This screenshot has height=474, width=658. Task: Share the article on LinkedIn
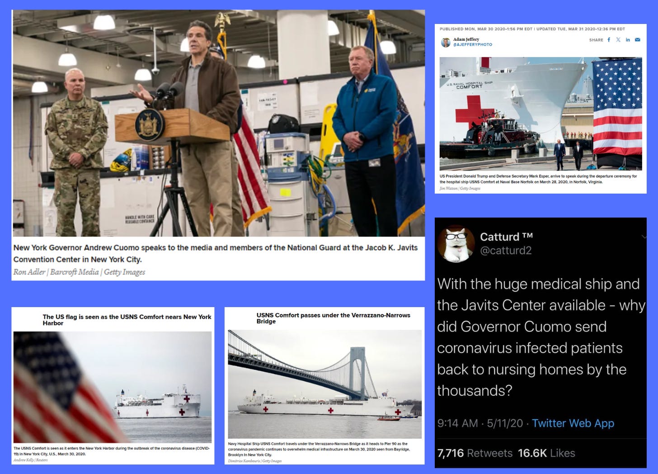tap(628, 40)
